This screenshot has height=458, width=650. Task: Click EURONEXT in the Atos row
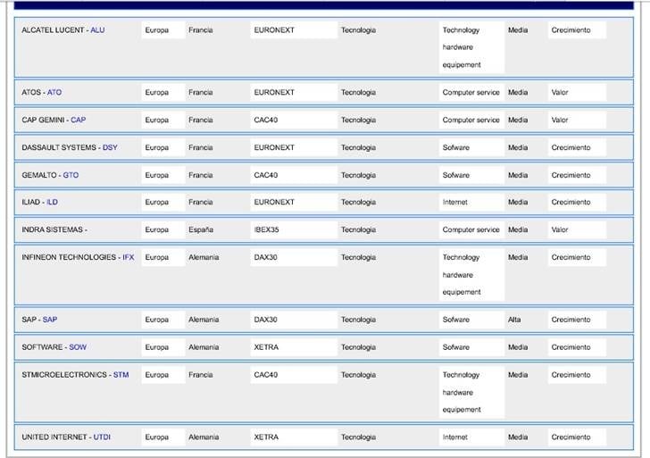(274, 93)
